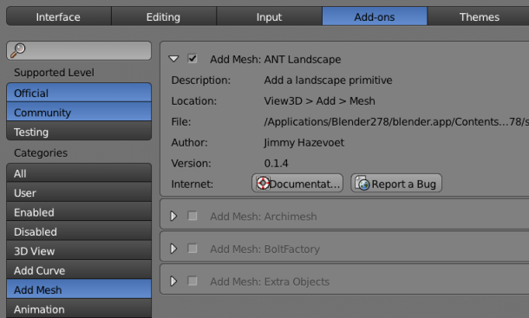Select the Disabled category
Image resolution: width=529 pixels, height=318 pixels.
click(79, 231)
